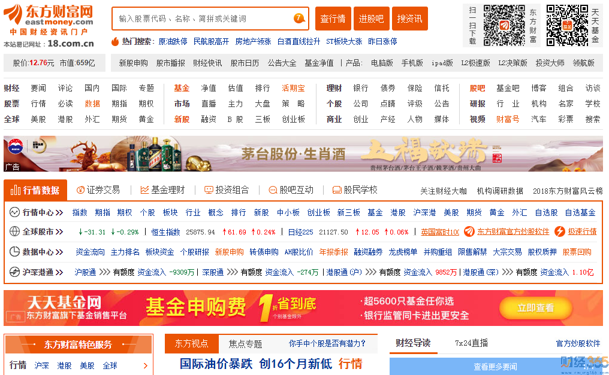Click the chat icon beside 投资组合
Viewport: 609px width, 375px height.
point(209,190)
